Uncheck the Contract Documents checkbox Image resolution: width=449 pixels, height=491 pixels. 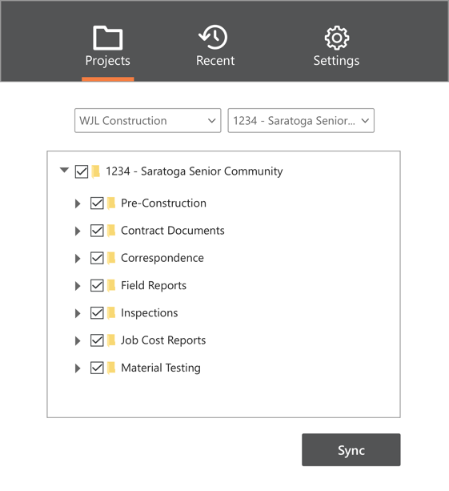point(97,231)
